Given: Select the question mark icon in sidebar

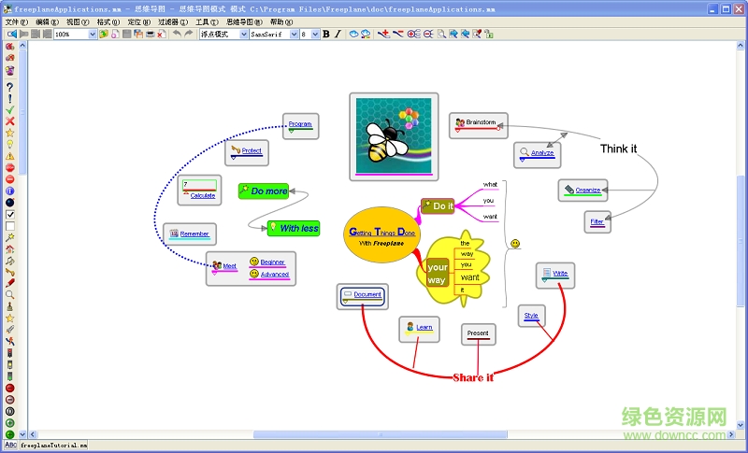Looking at the screenshot, I should pos(9,87).
